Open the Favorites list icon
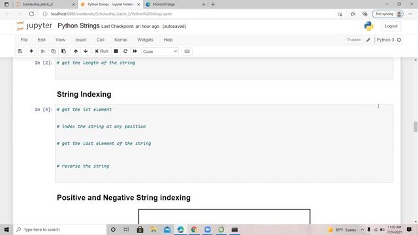The width and height of the screenshot is (418, 235). pos(353,14)
